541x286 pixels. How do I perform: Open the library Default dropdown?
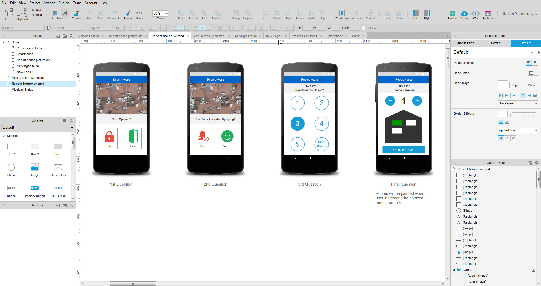point(37,128)
